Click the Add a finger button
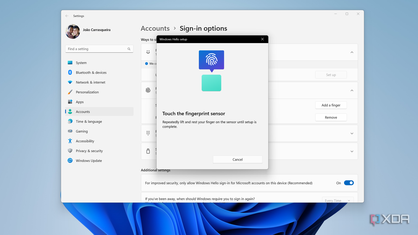The width and height of the screenshot is (418, 235). [331, 105]
